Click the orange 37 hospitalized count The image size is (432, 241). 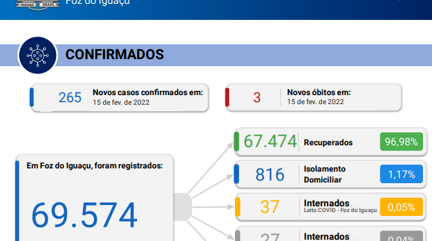[x=270, y=207]
